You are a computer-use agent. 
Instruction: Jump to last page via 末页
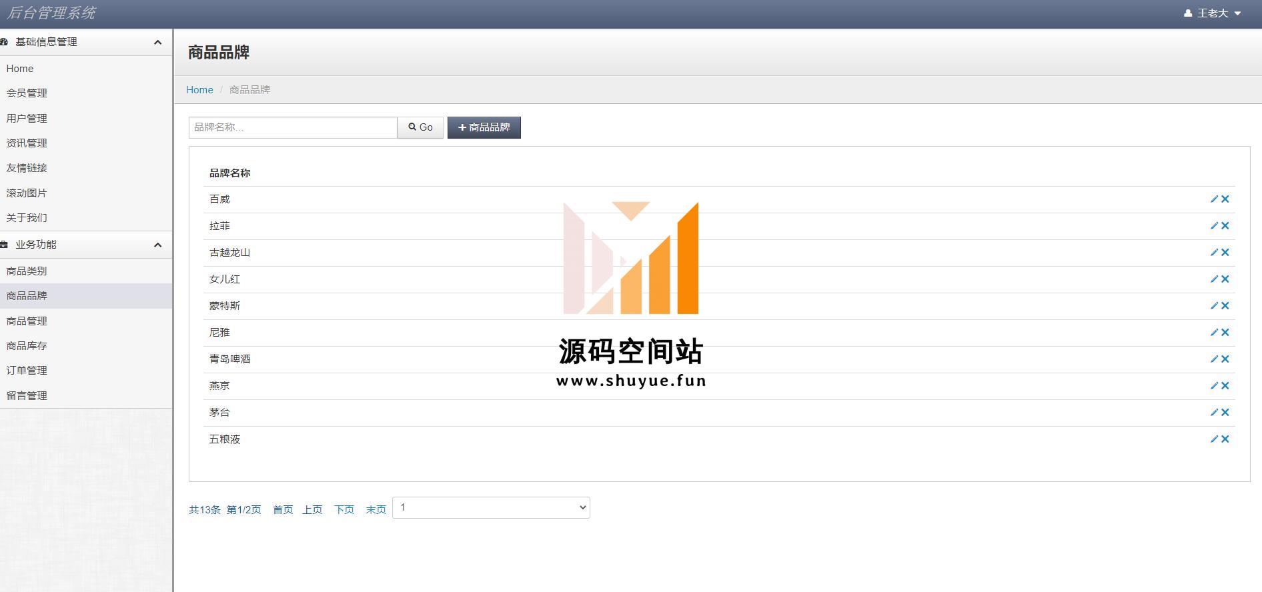376,510
